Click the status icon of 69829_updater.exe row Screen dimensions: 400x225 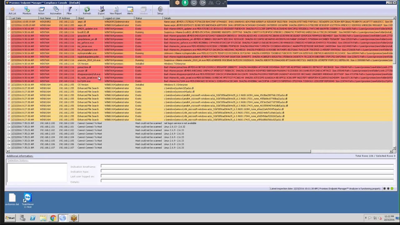9,29
